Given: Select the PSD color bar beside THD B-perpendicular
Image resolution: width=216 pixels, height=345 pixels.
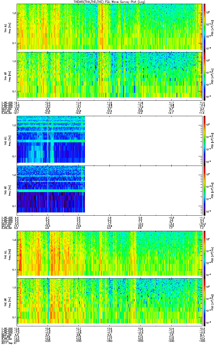Looking at the screenshot, I should pos(204,140).
